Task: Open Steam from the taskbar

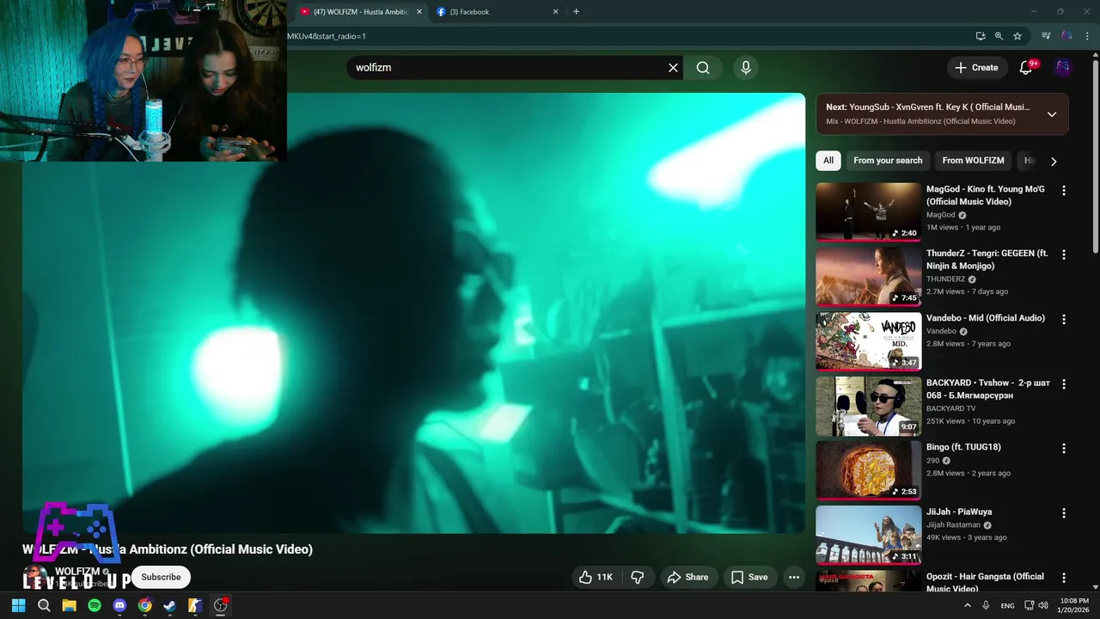Action: pos(169,605)
